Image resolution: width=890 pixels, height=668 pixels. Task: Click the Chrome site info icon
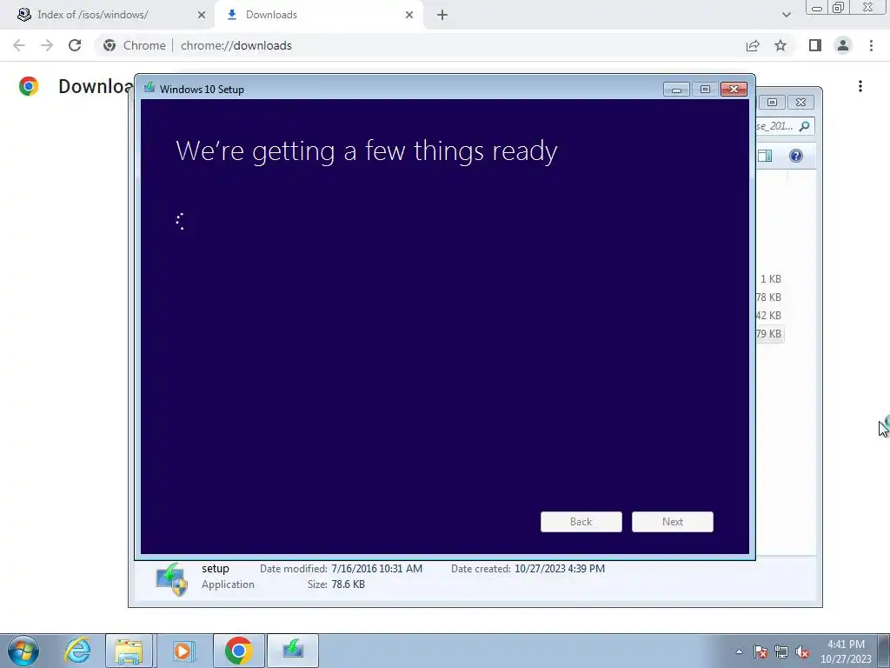click(x=110, y=45)
